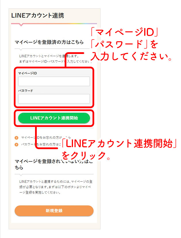Click orange arrow icon beside マイページID forgotten link
181x238 pixels.
click(16, 138)
